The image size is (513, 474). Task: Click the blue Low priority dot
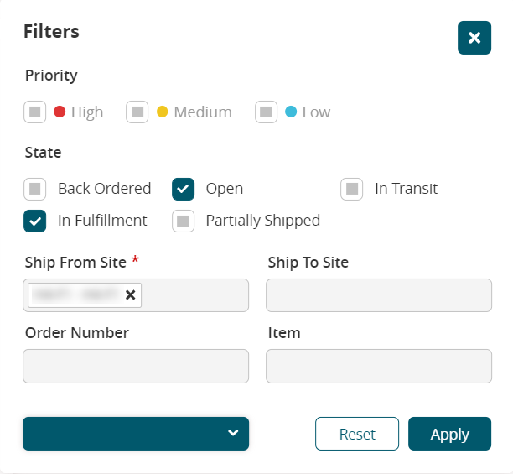point(291,112)
